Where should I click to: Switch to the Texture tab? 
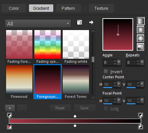pyautogui.click(x=101, y=8)
